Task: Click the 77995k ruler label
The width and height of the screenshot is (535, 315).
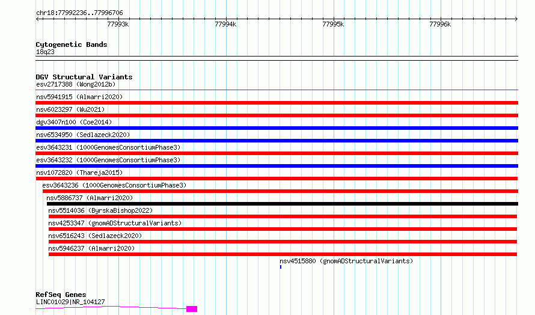Action: [x=333, y=24]
